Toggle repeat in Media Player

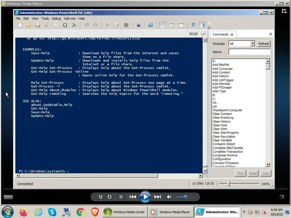coord(109,197)
